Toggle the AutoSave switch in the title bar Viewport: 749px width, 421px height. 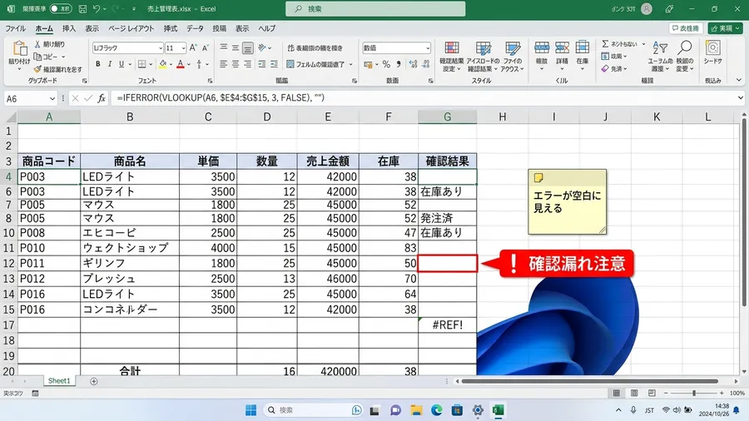click(61, 8)
